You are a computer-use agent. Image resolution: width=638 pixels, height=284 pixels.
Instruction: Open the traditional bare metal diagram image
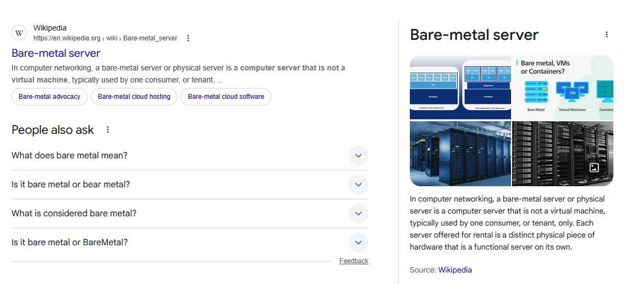click(460, 87)
